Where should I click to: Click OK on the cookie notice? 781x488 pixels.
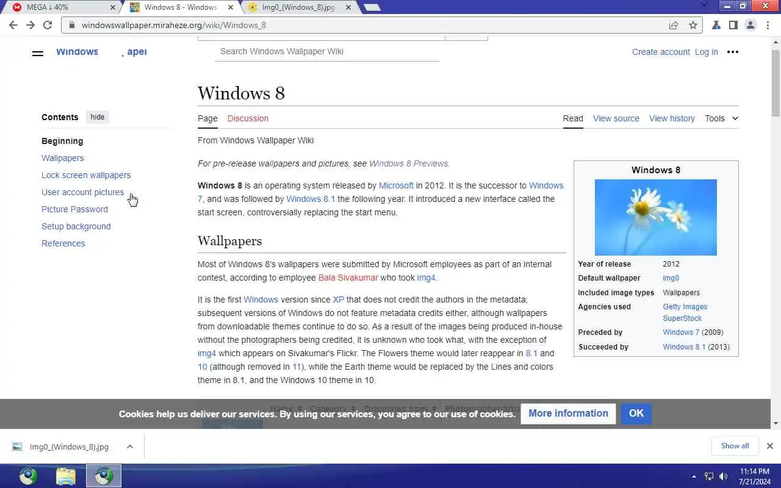click(x=636, y=414)
